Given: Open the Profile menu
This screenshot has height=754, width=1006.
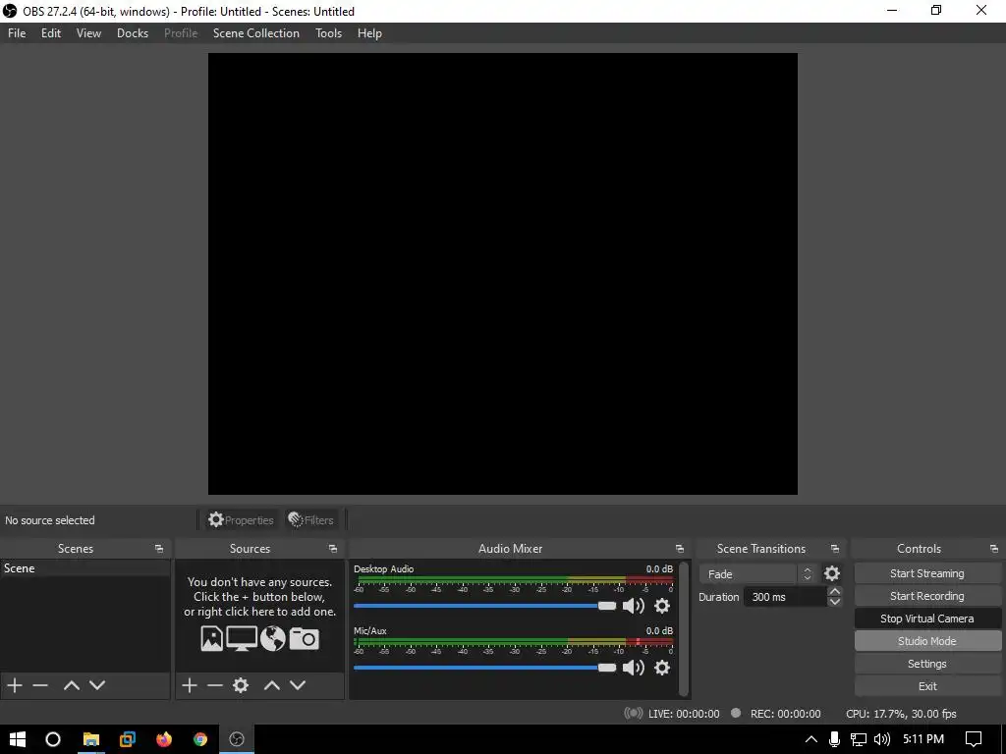Looking at the screenshot, I should [181, 33].
